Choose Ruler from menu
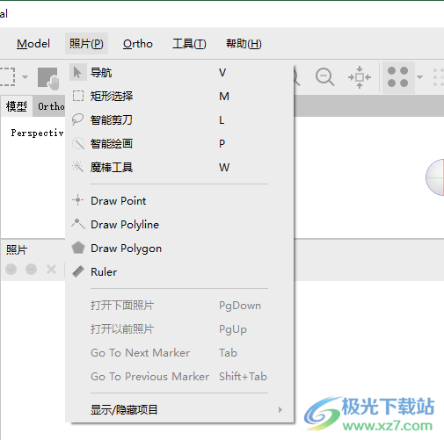Image resolution: width=444 pixels, height=440 pixels. [x=179, y=272]
